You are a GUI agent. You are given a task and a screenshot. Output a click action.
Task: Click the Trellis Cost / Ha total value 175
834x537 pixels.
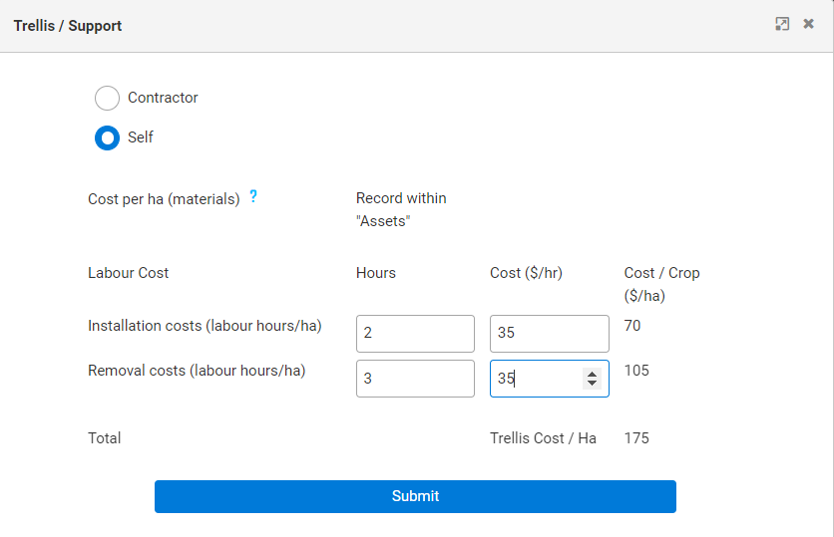point(636,438)
